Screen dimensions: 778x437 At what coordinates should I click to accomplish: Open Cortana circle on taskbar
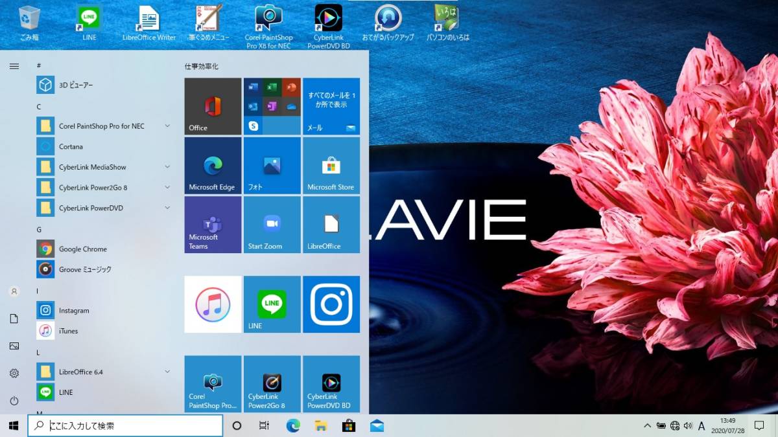point(237,425)
